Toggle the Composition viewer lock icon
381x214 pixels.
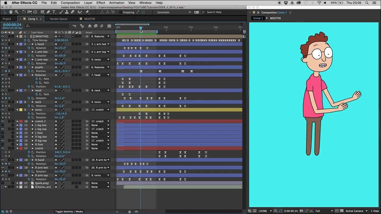pos(258,12)
